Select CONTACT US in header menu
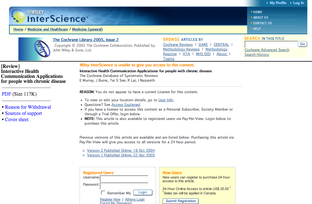 pos(262,23)
